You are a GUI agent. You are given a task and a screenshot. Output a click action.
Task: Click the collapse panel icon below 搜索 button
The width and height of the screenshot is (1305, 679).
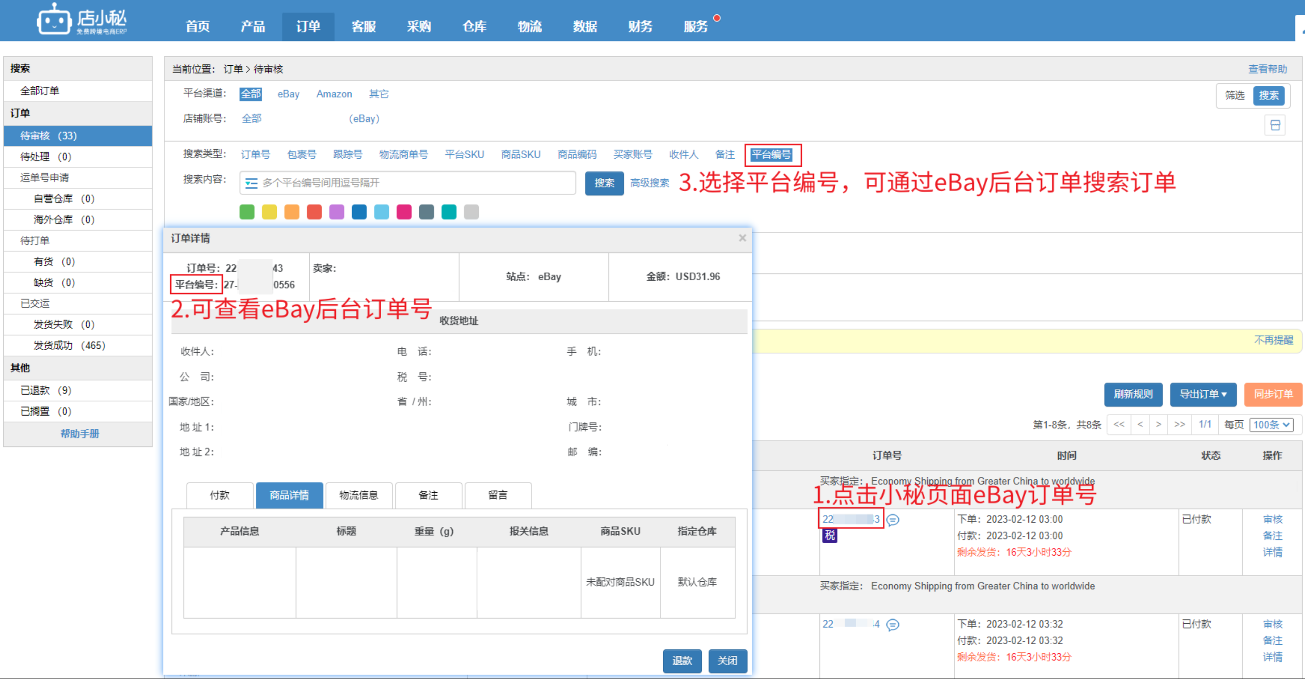[1275, 125]
